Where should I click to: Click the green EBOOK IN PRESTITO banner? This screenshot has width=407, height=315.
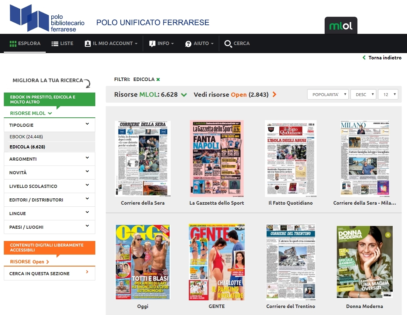pyautogui.click(x=49, y=100)
